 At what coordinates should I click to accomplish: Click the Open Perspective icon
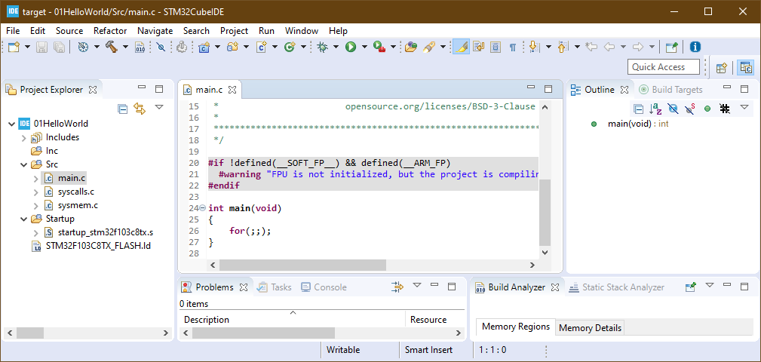click(x=722, y=67)
